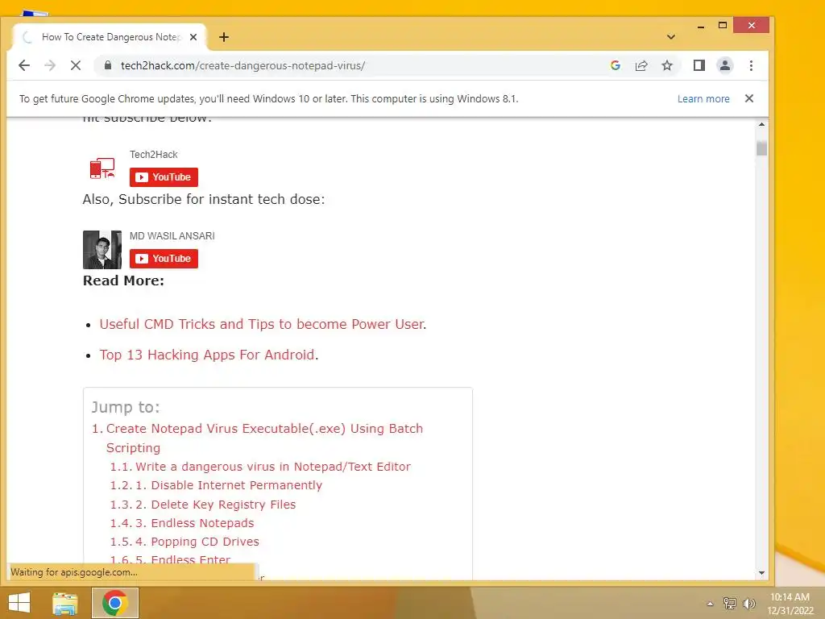The height and width of the screenshot is (619, 825).
Task: Open the volume speaker tray icon
Action: 748,603
